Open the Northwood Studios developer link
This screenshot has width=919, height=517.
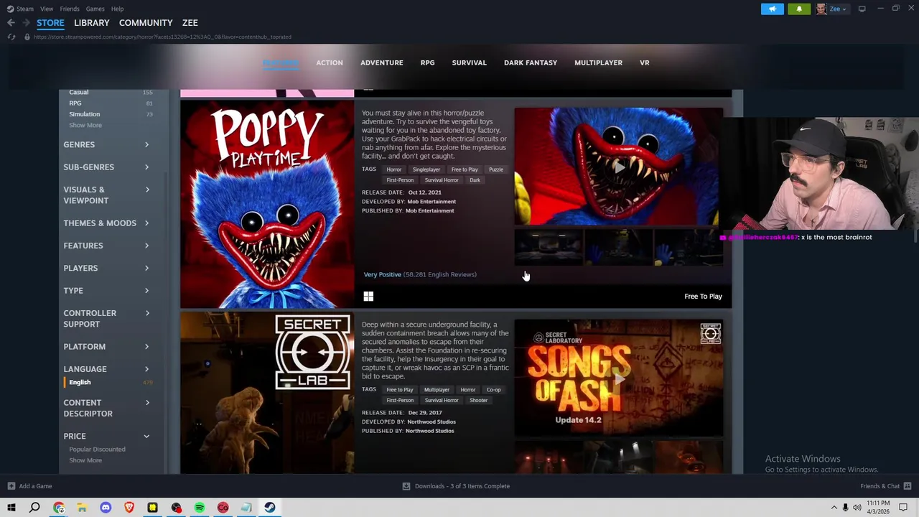[431, 421]
